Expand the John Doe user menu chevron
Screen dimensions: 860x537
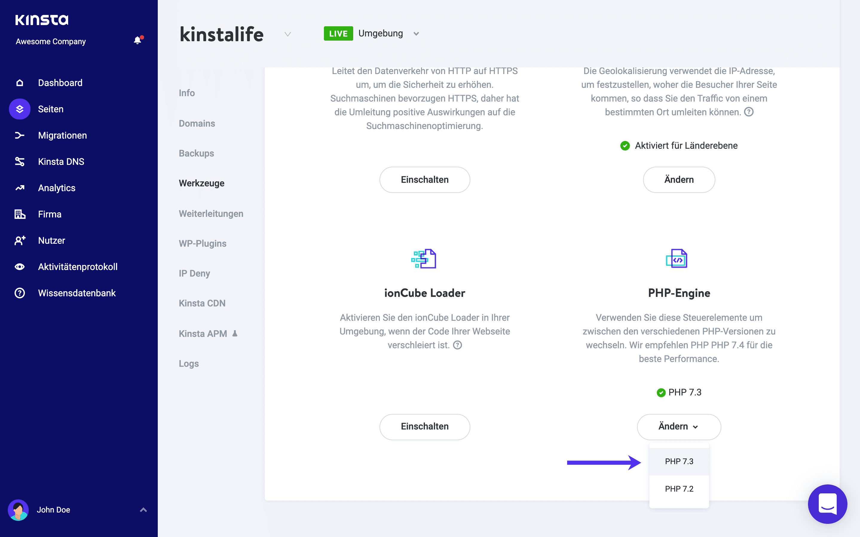(143, 510)
